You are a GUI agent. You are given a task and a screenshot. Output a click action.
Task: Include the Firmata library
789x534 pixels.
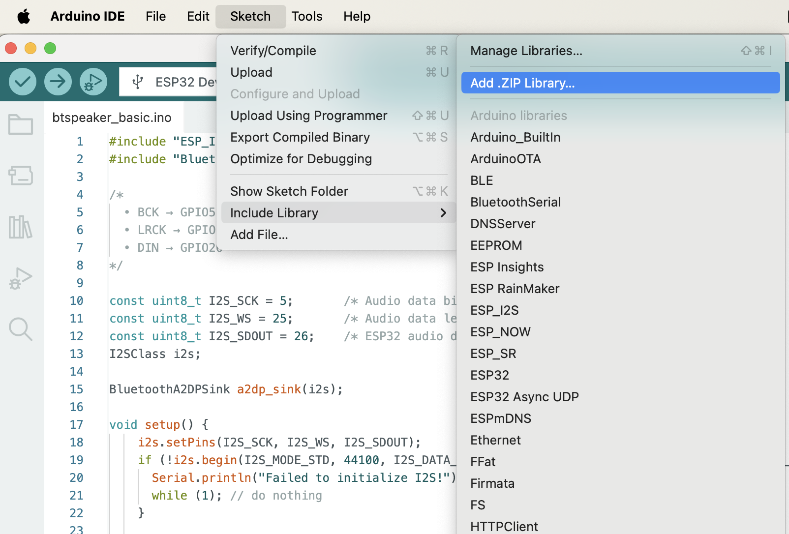(621, 483)
